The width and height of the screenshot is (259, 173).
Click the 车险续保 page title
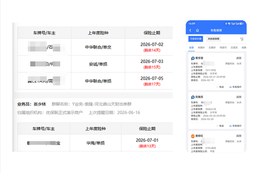(x=216, y=30)
